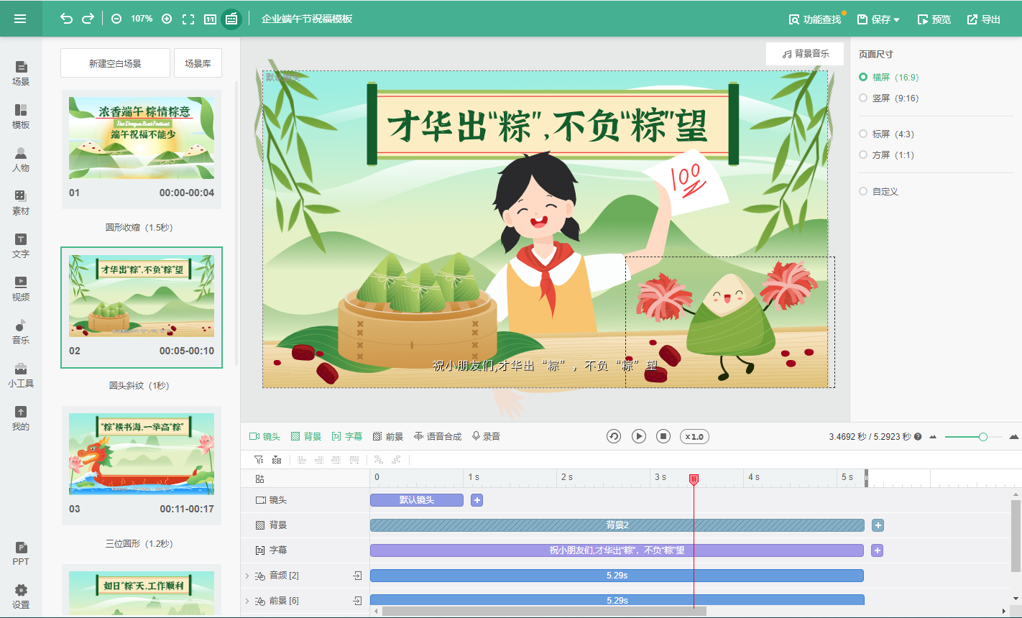Zoom out the canvas with minus icon

[x=116, y=19]
